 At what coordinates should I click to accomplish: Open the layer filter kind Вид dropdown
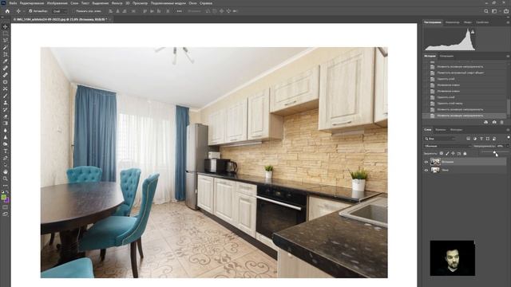click(440, 139)
